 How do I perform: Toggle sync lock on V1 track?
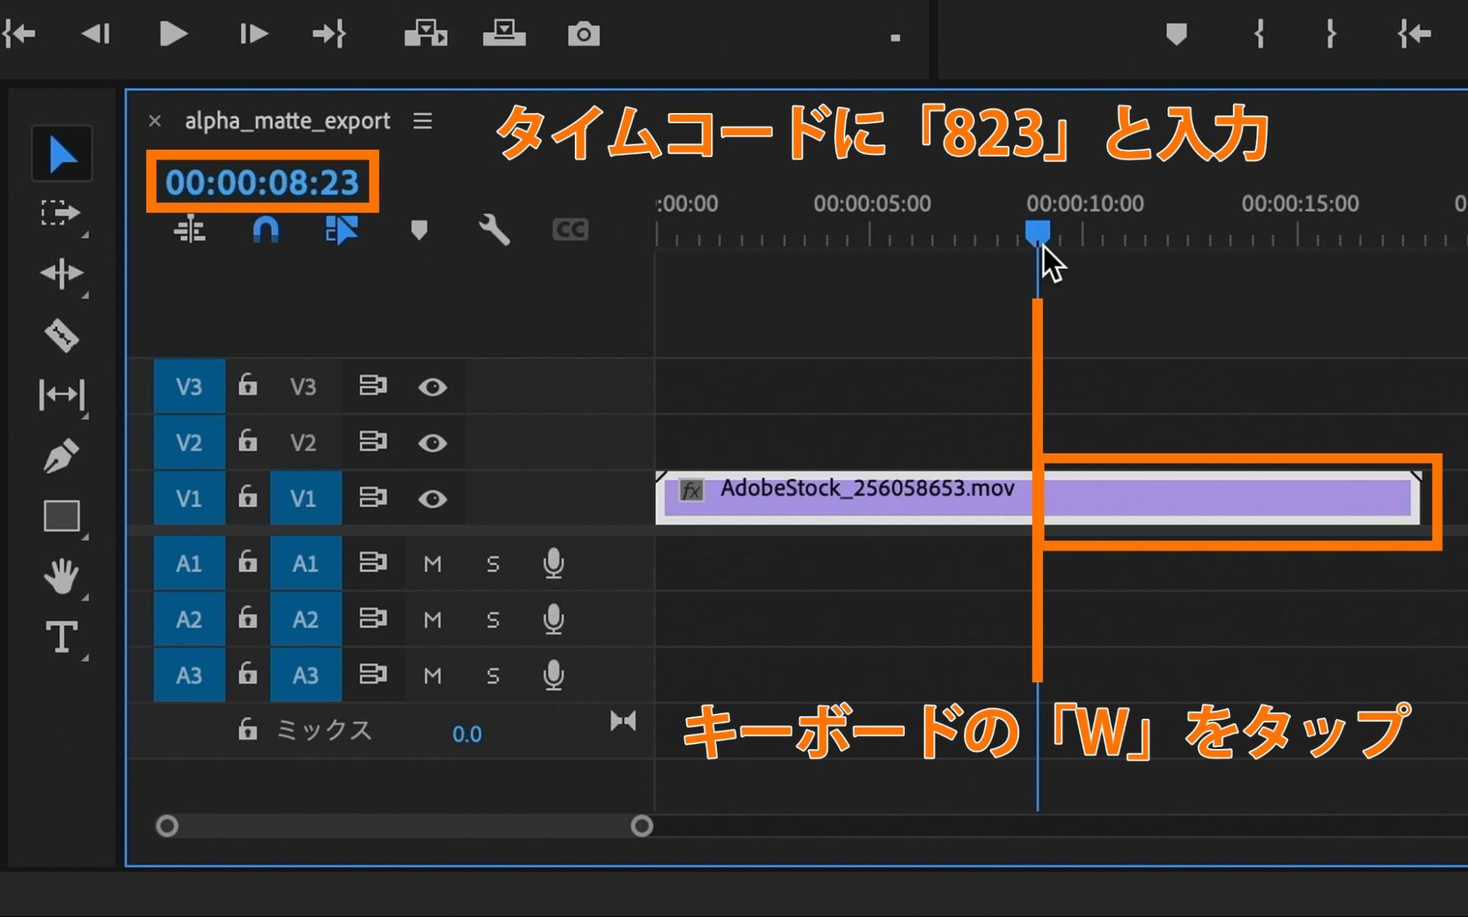pyautogui.click(x=372, y=498)
